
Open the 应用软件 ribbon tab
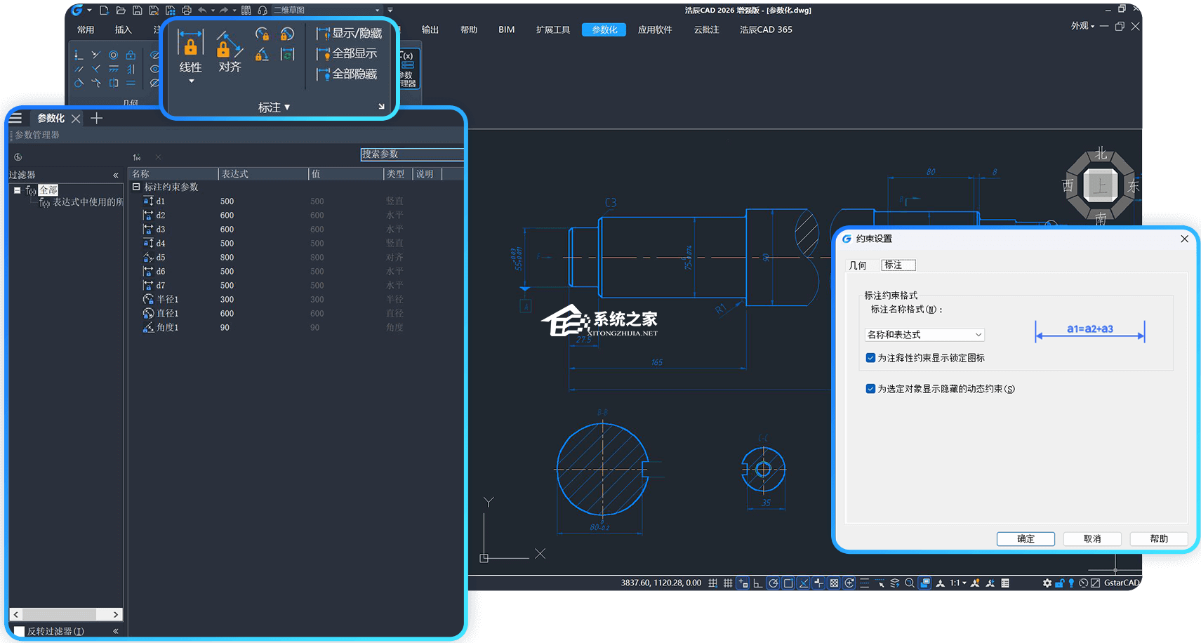tap(654, 29)
